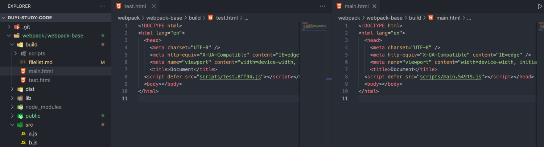This screenshot has height=147, width=544.
Task: Expand the .git folder chevron
Action: point(9,27)
